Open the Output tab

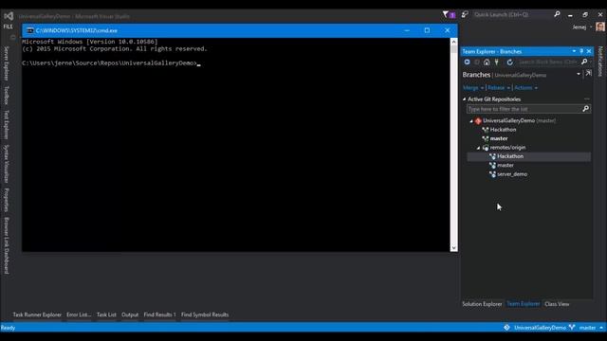tap(130, 314)
